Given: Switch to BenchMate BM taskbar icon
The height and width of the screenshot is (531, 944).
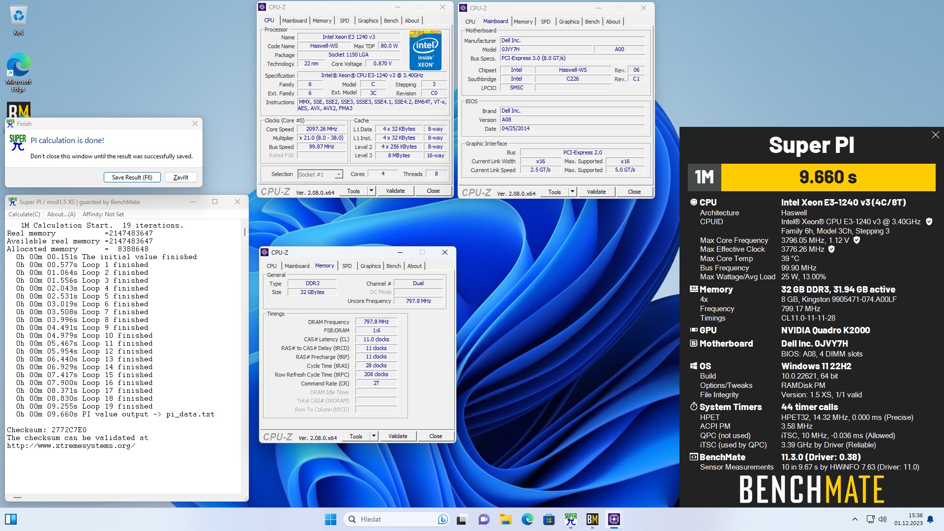Looking at the screenshot, I should click(x=592, y=519).
